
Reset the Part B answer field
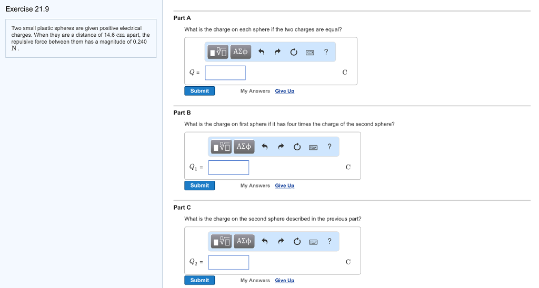[x=297, y=147]
